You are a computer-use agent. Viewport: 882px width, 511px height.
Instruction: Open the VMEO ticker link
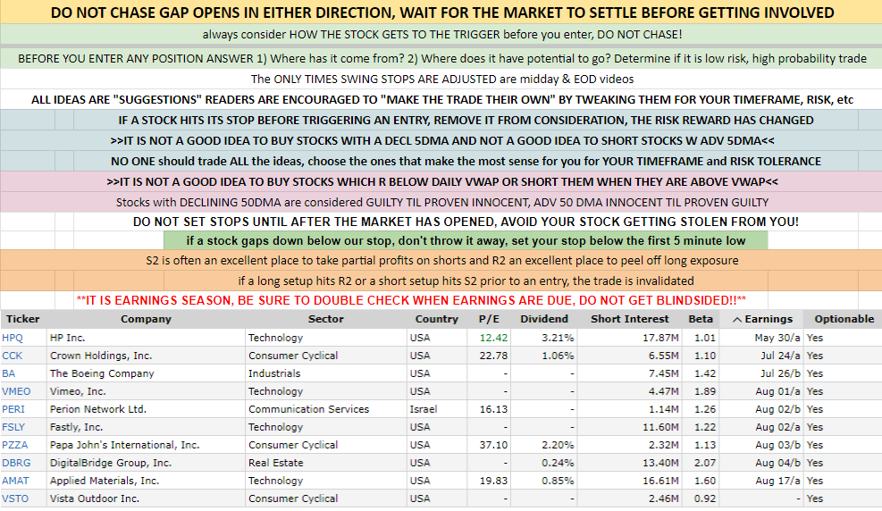pos(16,391)
